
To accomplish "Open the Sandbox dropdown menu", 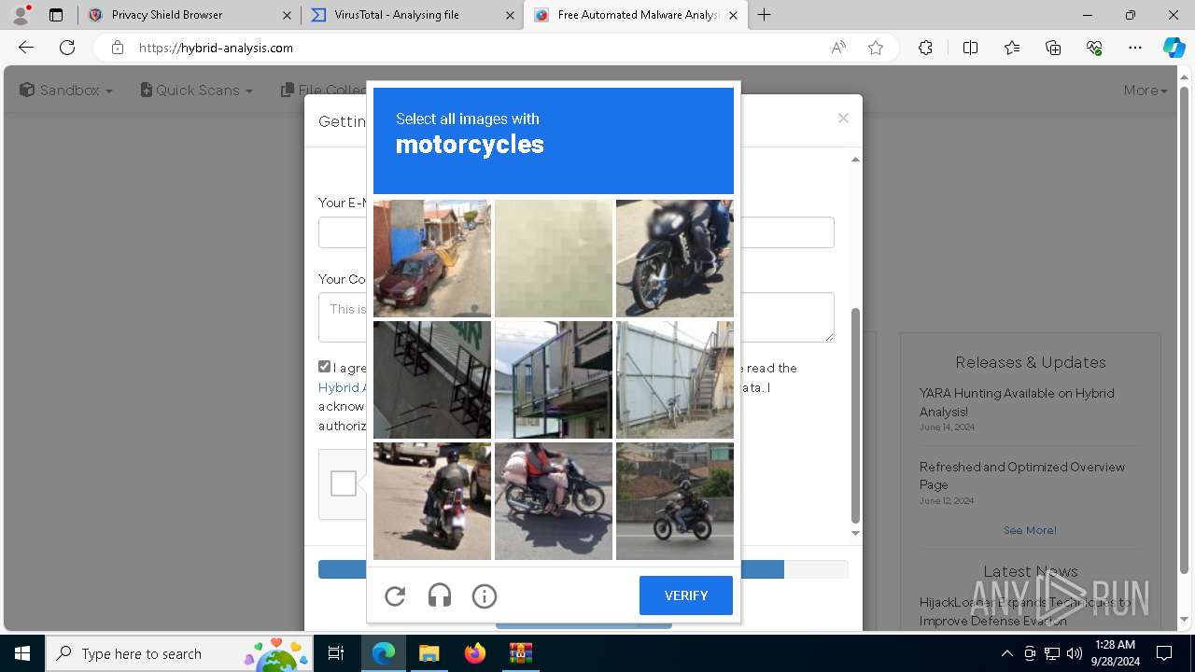I will point(66,91).
